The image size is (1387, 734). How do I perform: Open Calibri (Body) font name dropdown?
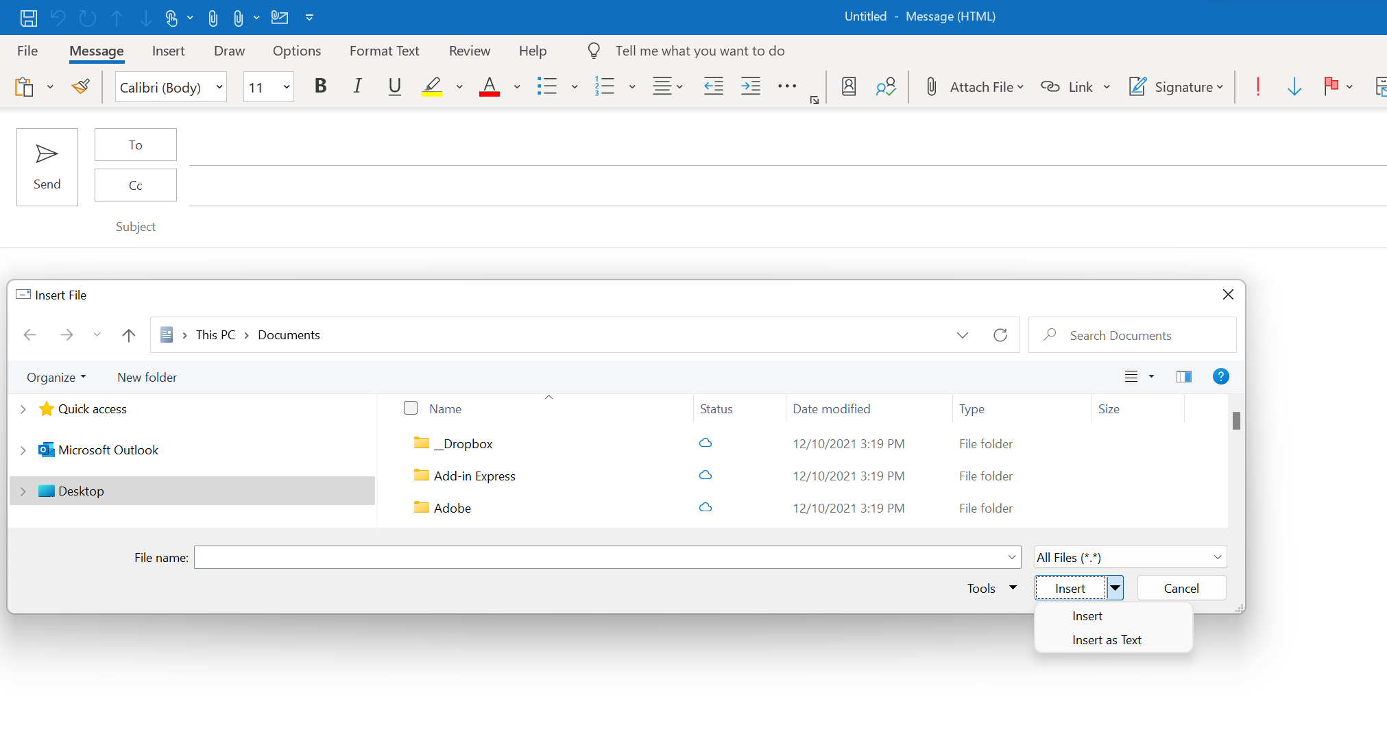click(x=219, y=87)
